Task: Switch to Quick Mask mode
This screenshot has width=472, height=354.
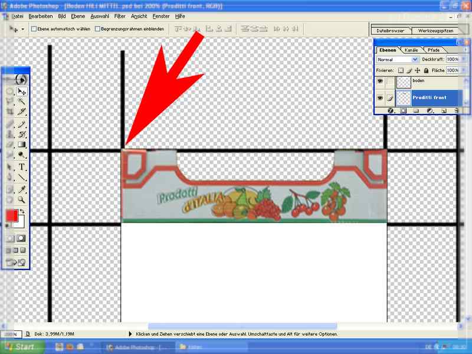Action: click(21, 238)
